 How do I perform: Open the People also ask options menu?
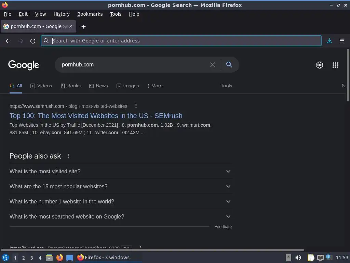point(68,156)
